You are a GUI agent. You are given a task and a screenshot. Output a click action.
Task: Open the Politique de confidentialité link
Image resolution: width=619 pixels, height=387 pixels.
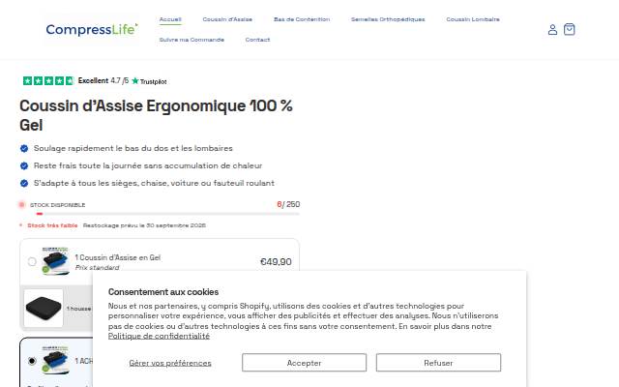(159, 336)
